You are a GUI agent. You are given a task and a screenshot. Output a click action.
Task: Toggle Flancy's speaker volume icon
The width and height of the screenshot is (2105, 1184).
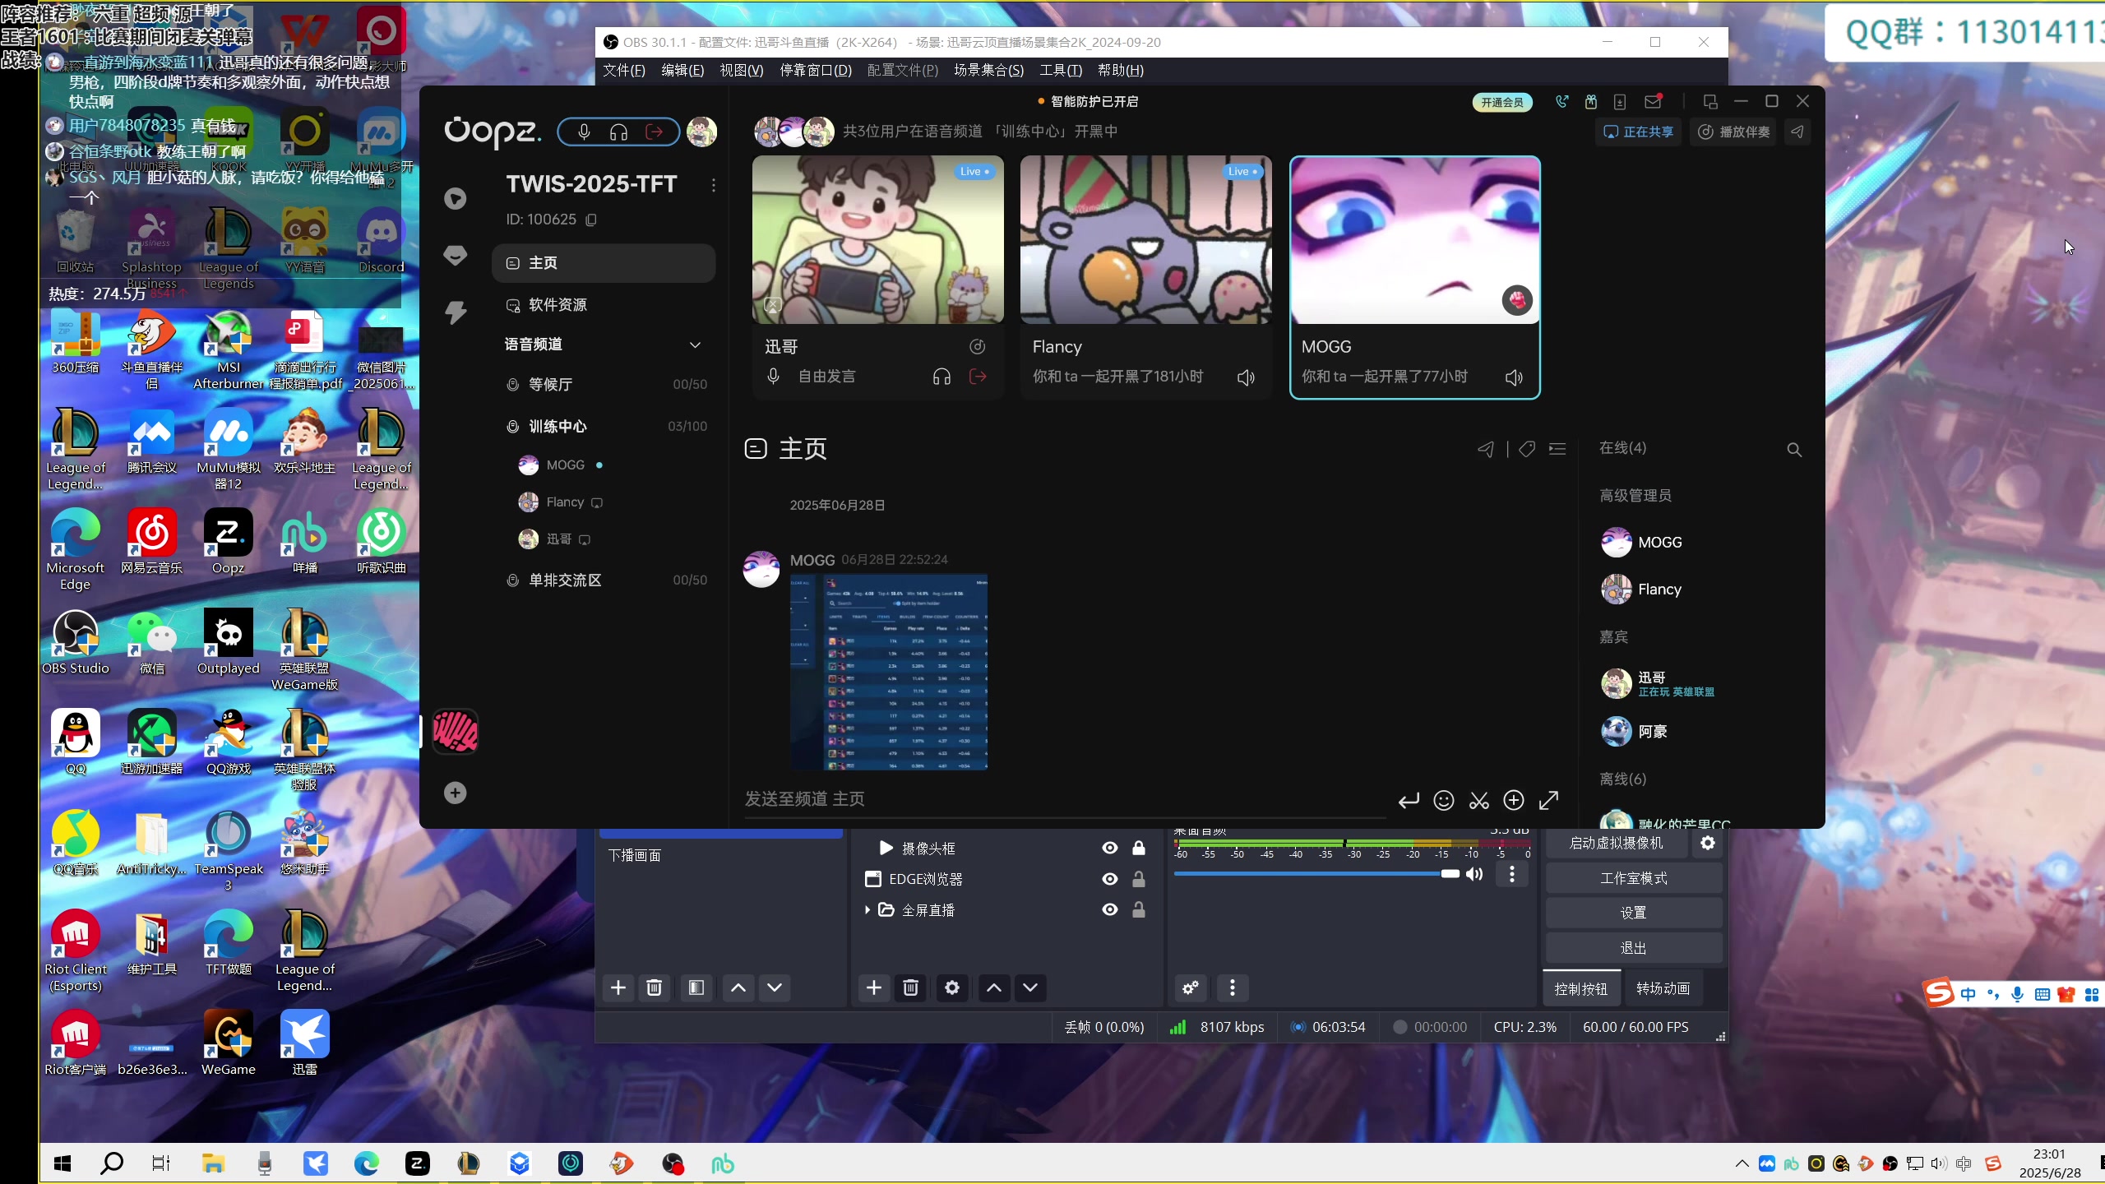(1246, 377)
